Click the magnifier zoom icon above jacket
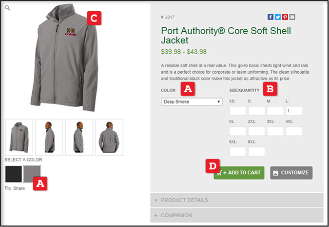 pos(7,8)
